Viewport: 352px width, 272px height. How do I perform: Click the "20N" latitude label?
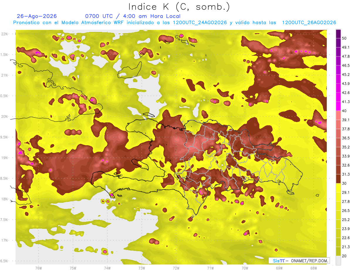(x=4, y=116)
